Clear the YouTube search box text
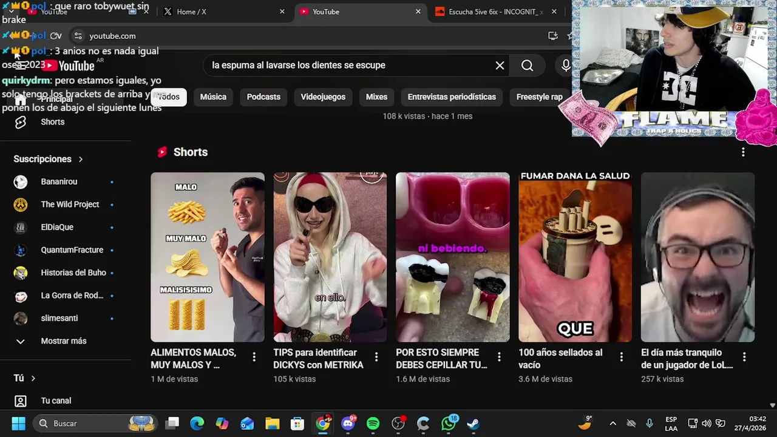The image size is (777, 437). (x=500, y=66)
